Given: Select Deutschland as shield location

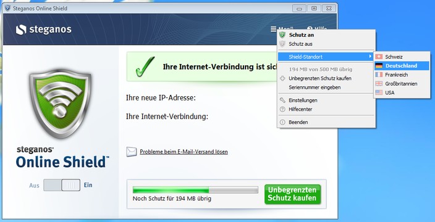Looking at the screenshot, I should pyautogui.click(x=402, y=66).
